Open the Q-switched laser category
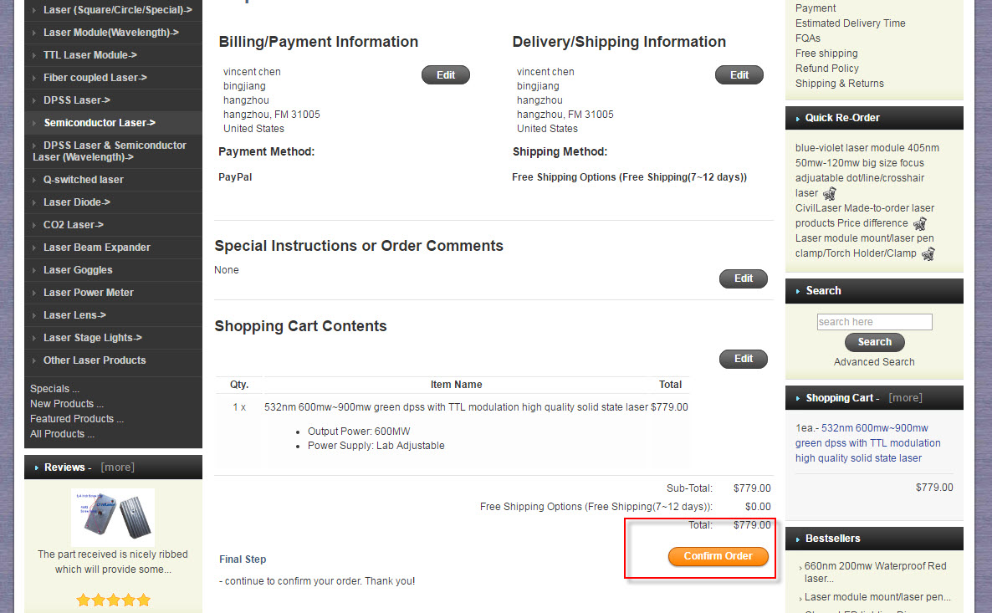 pyautogui.click(x=84, y=180)
